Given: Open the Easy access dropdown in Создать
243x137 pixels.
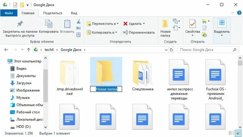Looking at the screenshot, I should point(176,28).
